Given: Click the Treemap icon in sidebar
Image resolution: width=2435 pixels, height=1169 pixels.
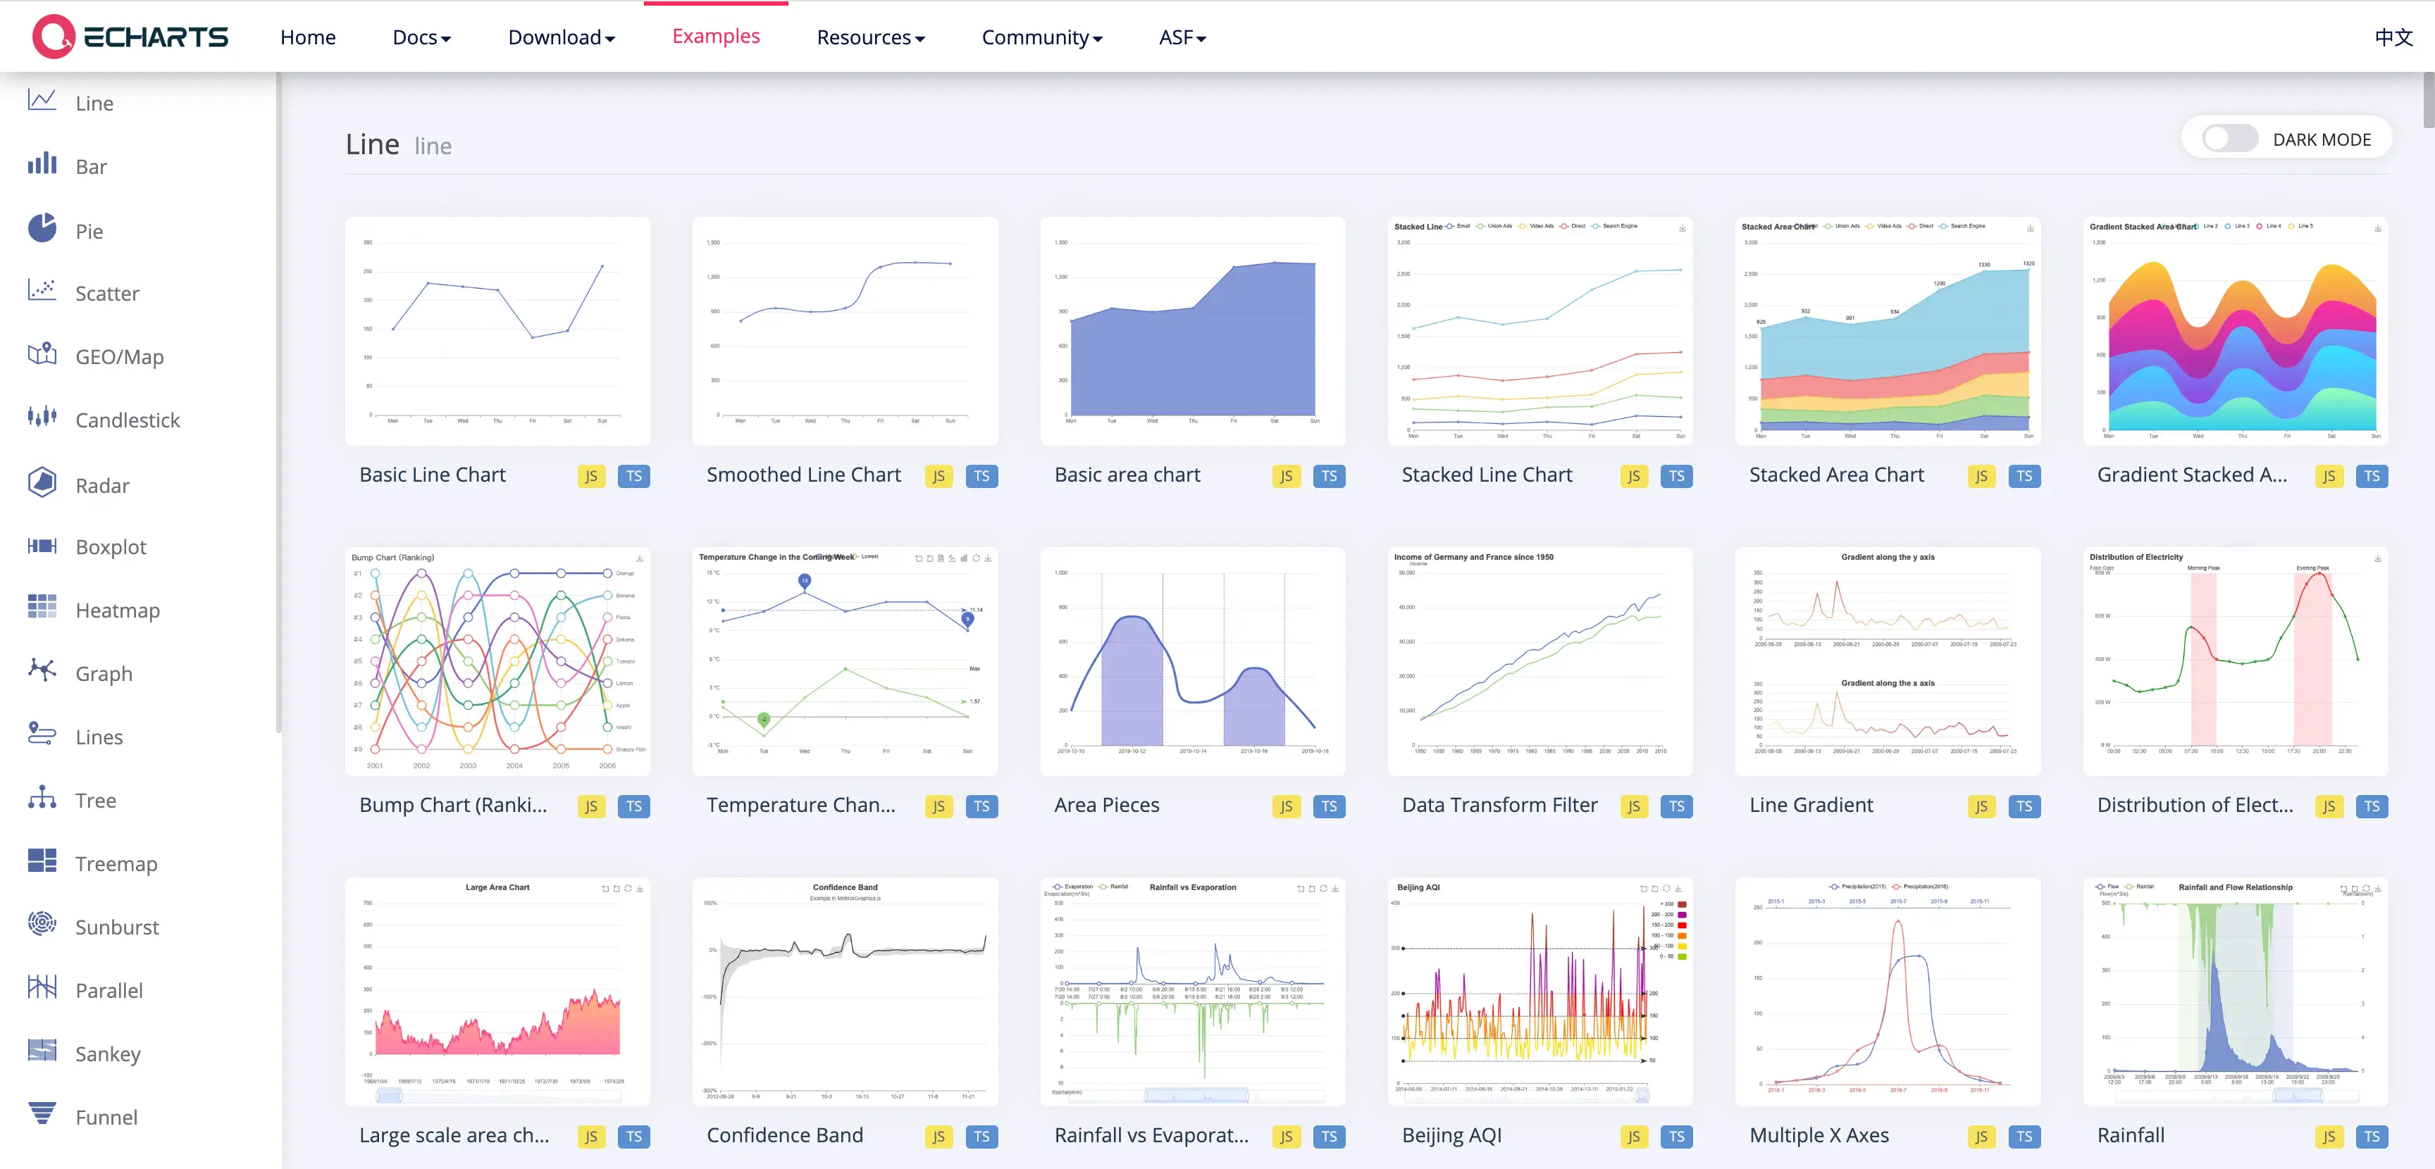Looking at the screenshot, I should tap(42, 861).
